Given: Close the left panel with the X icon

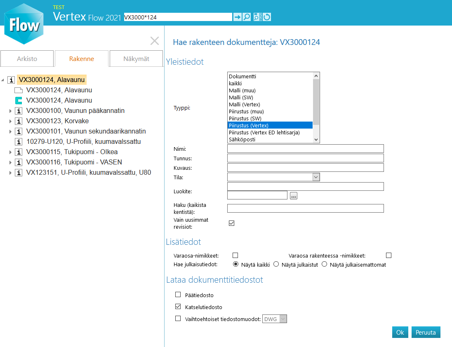Looking at the screenshot, I should [x=155, y=41].
